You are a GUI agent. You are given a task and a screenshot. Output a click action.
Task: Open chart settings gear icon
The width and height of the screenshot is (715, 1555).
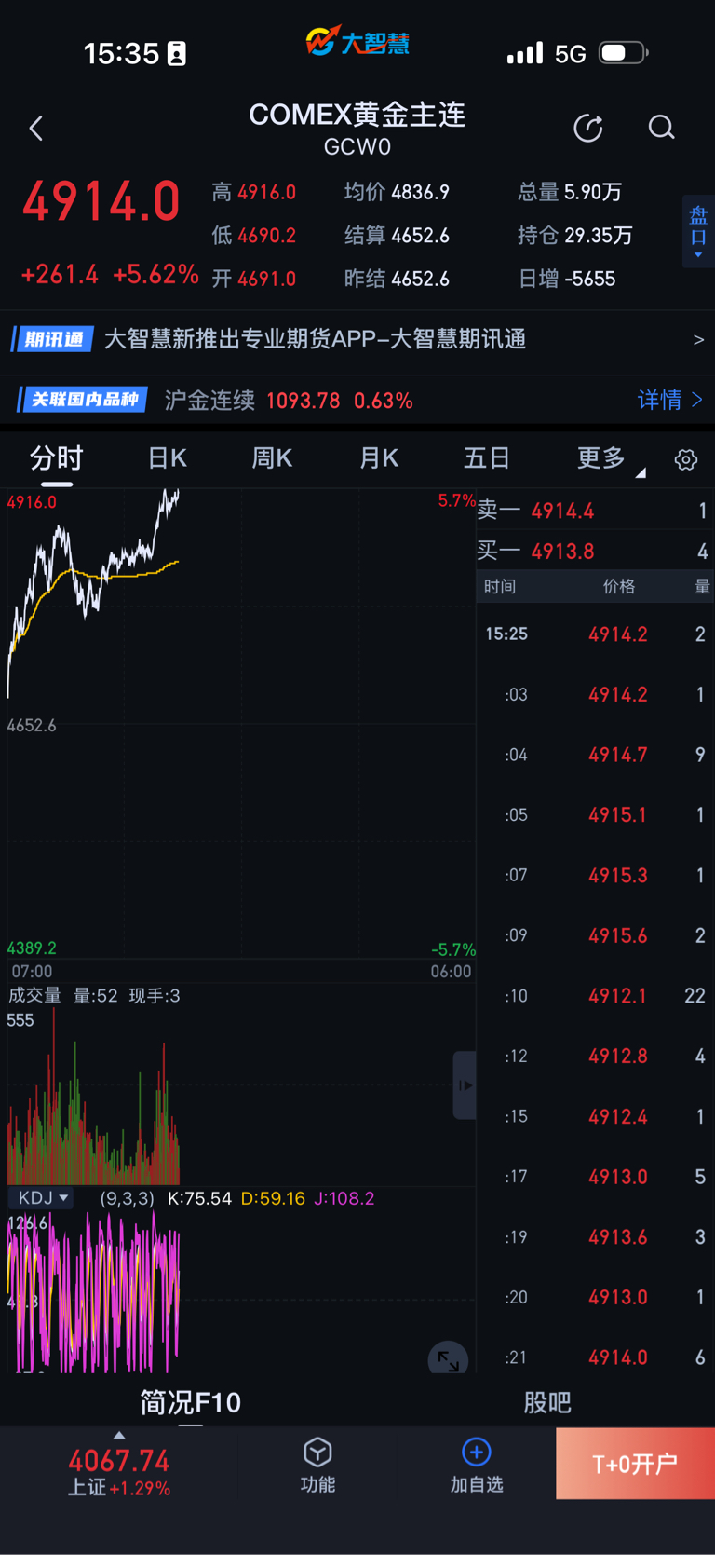click(x=686, y=459)
